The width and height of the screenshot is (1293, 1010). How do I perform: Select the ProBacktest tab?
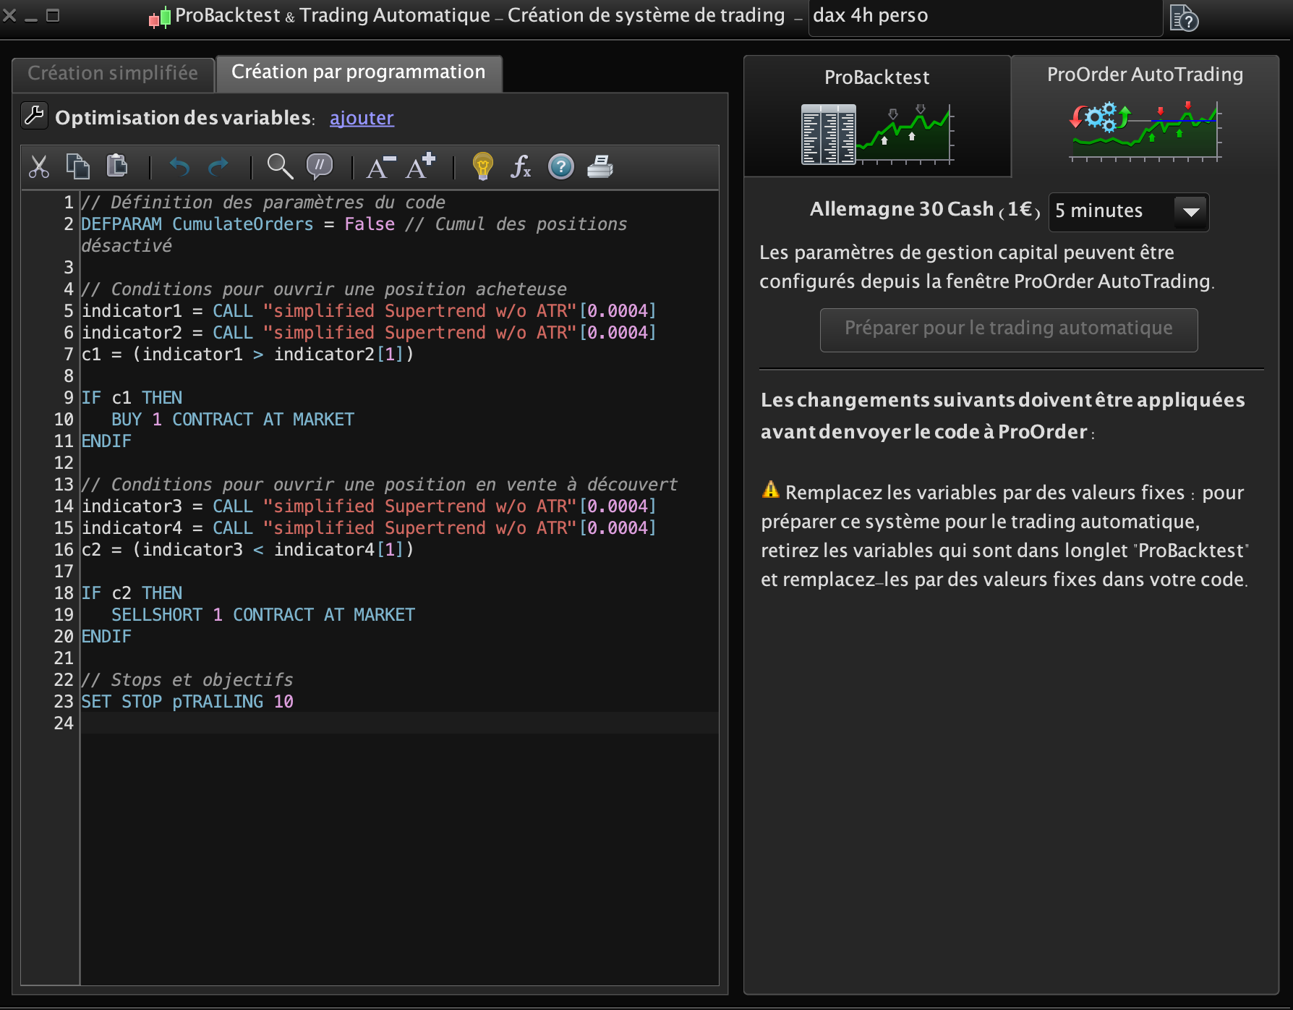[x=876, y=116]
